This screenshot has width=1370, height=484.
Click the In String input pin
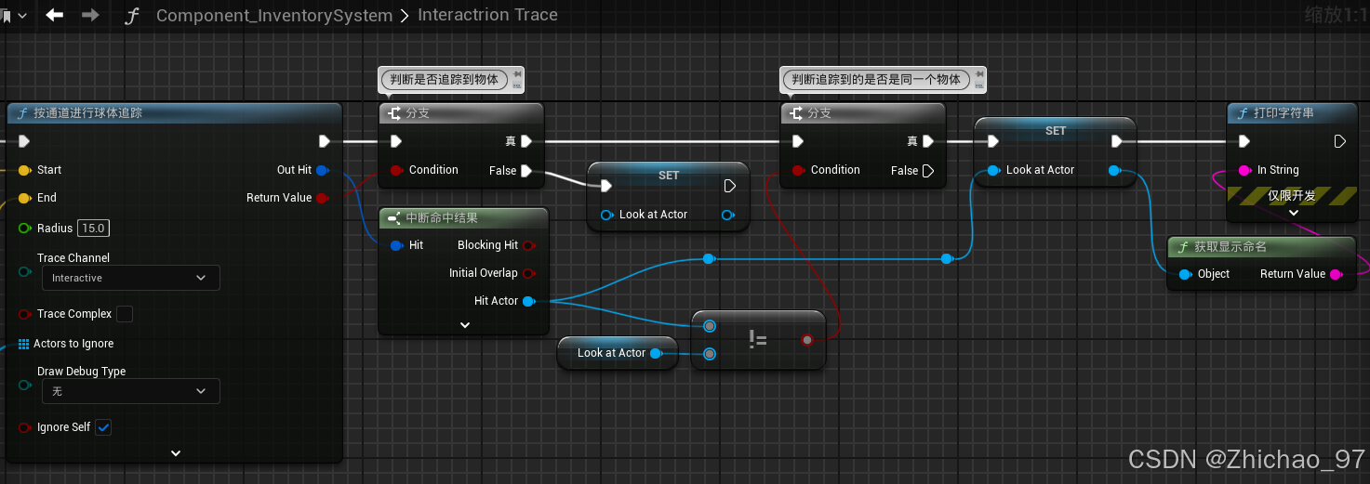tap(1244, 170)
